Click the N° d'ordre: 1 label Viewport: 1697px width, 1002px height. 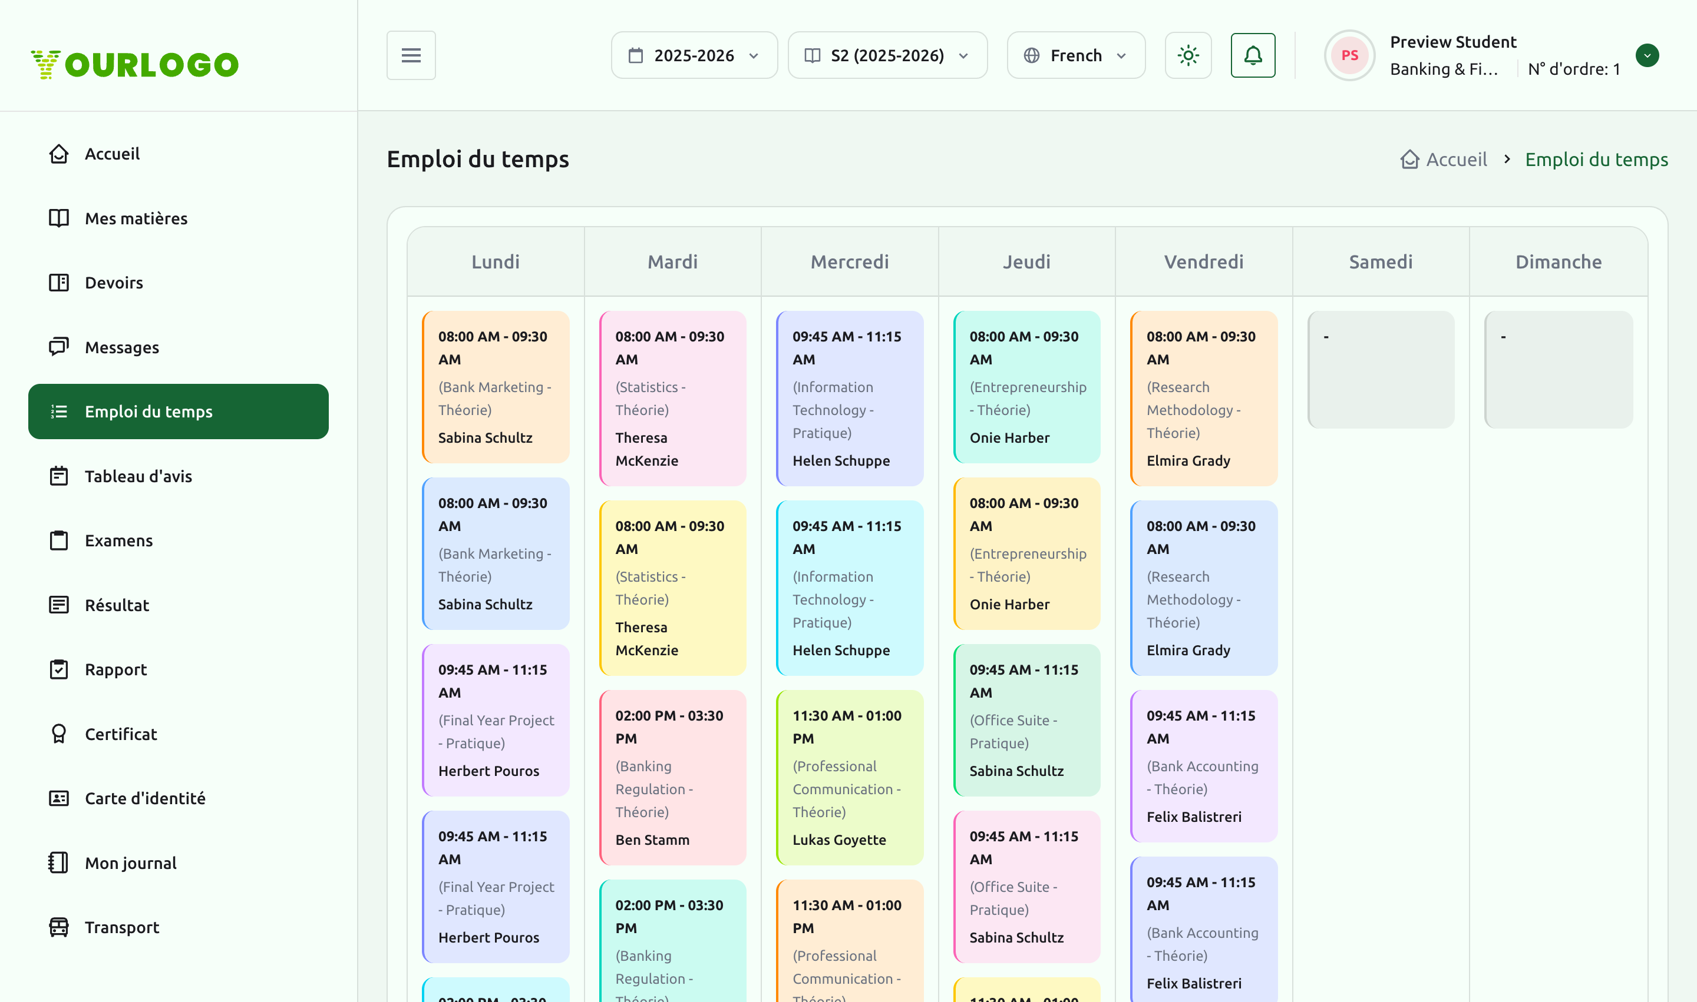[x=1574, y=69]
